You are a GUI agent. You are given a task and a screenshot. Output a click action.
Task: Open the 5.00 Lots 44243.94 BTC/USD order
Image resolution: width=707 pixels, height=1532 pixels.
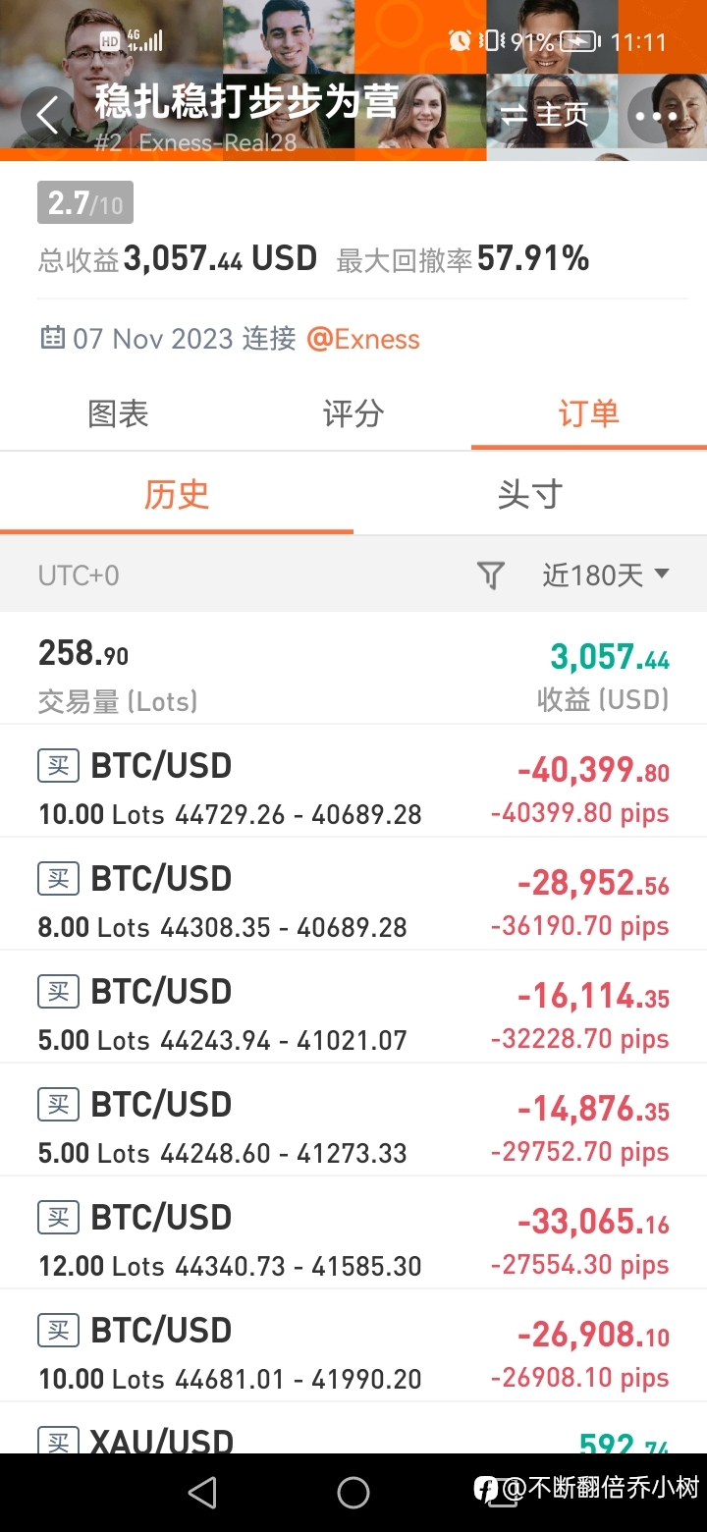click(x=353, y=1007)
